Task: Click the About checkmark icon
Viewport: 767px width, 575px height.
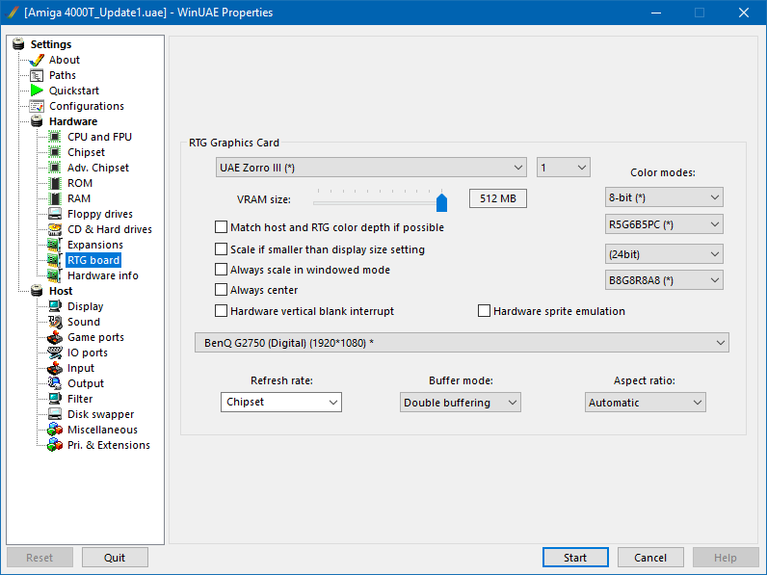Action: (x=37, y=60)
